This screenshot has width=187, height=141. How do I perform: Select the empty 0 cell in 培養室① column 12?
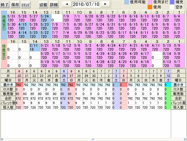click(57, 18)
